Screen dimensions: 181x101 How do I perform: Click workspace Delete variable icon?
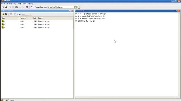pos(15,14)
